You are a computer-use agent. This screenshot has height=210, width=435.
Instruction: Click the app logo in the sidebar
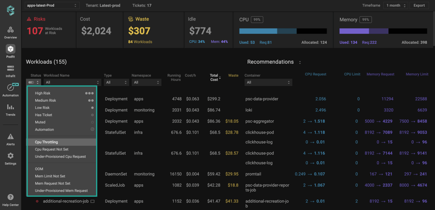[10, 10]
